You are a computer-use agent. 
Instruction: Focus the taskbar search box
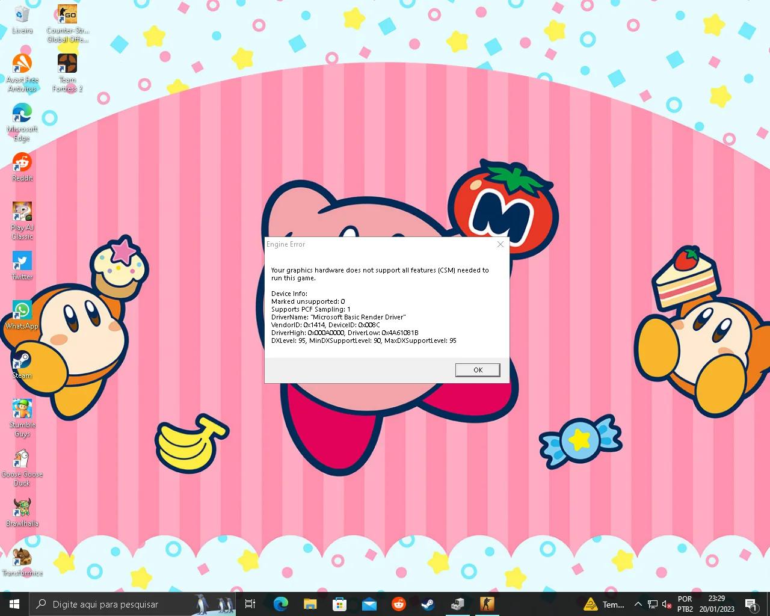click(132, 604)
